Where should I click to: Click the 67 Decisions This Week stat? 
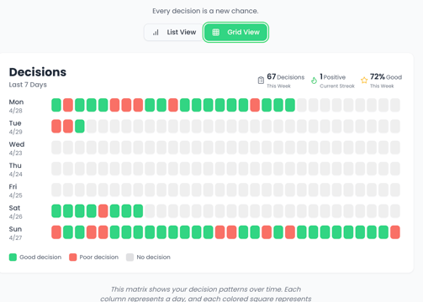281,81
